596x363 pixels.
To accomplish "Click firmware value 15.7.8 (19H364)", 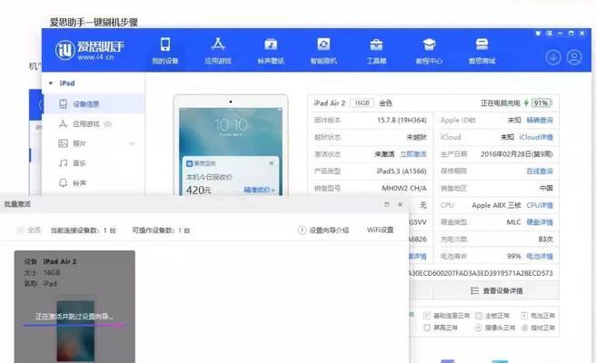I will pyautogui.click(x=402, y=120).
